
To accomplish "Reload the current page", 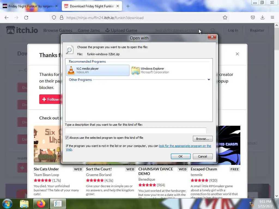I will click(x=26, y=18).
